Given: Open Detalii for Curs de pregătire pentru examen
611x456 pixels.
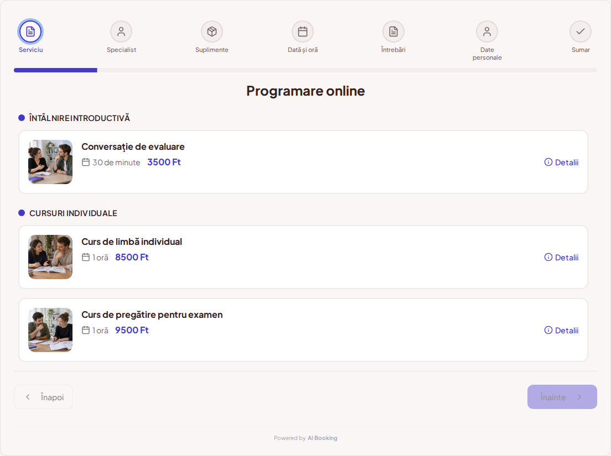Looking at the screenshot, I should tap(562, 331).
